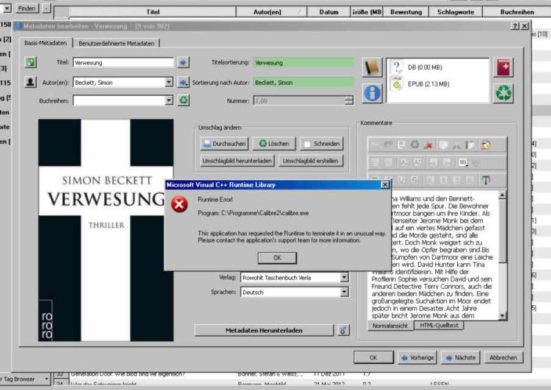Click Select all in the Kommentare toolbar
The width and height of the screenshot is (551, 390).
point(401,145)
